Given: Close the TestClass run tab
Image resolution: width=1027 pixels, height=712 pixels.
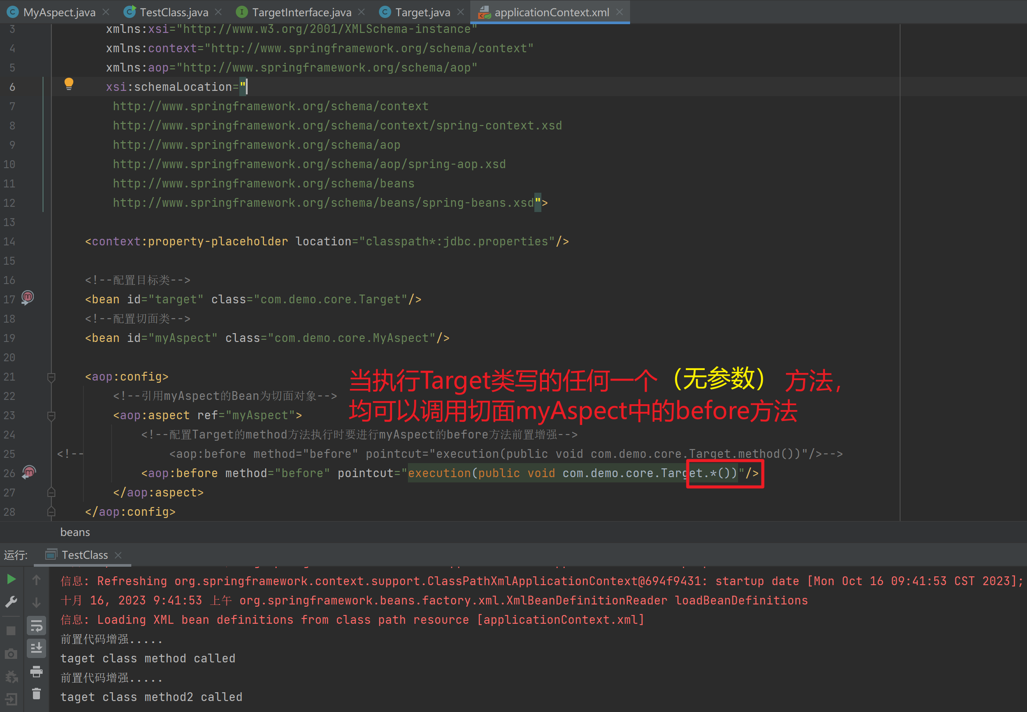Looking at the screenshot, I should (x=118, y=555).
